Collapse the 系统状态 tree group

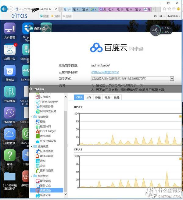coord(32,176)
